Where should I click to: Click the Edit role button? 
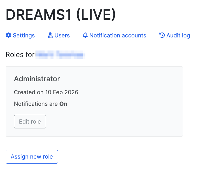[30, 122]
